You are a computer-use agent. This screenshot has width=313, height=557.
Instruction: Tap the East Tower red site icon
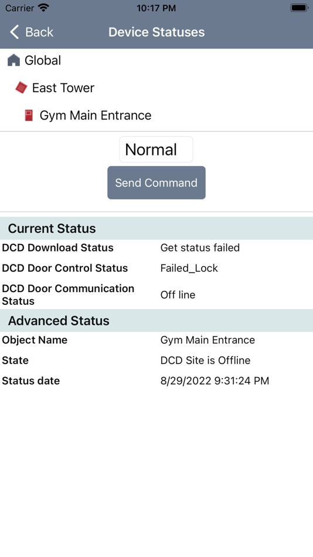coord(21,87)
